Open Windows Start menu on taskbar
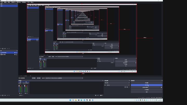The height and width of the screenshot is (105, 187). coord(70,100)
